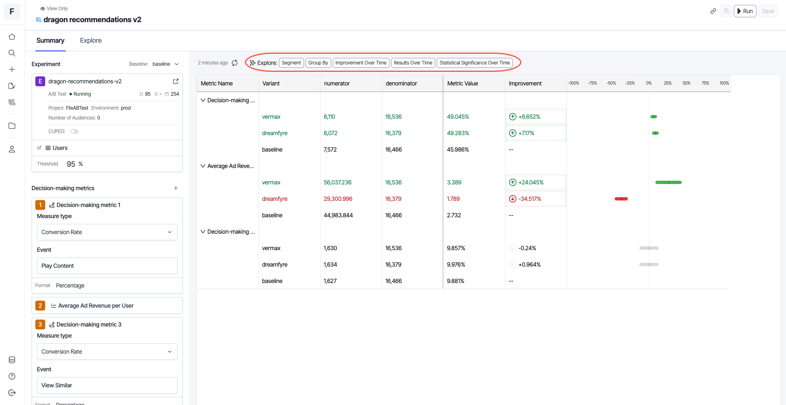Viewport: 786px width, 405px height.
Task: Switch to the Summary tab
Action: point(50,40)
